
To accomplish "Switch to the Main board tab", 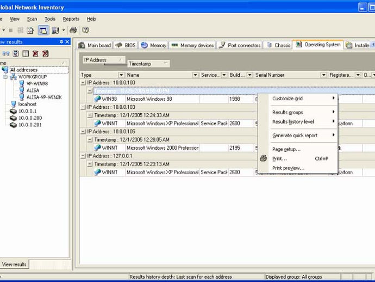I will pyautogui.click(x=95, y=45).
